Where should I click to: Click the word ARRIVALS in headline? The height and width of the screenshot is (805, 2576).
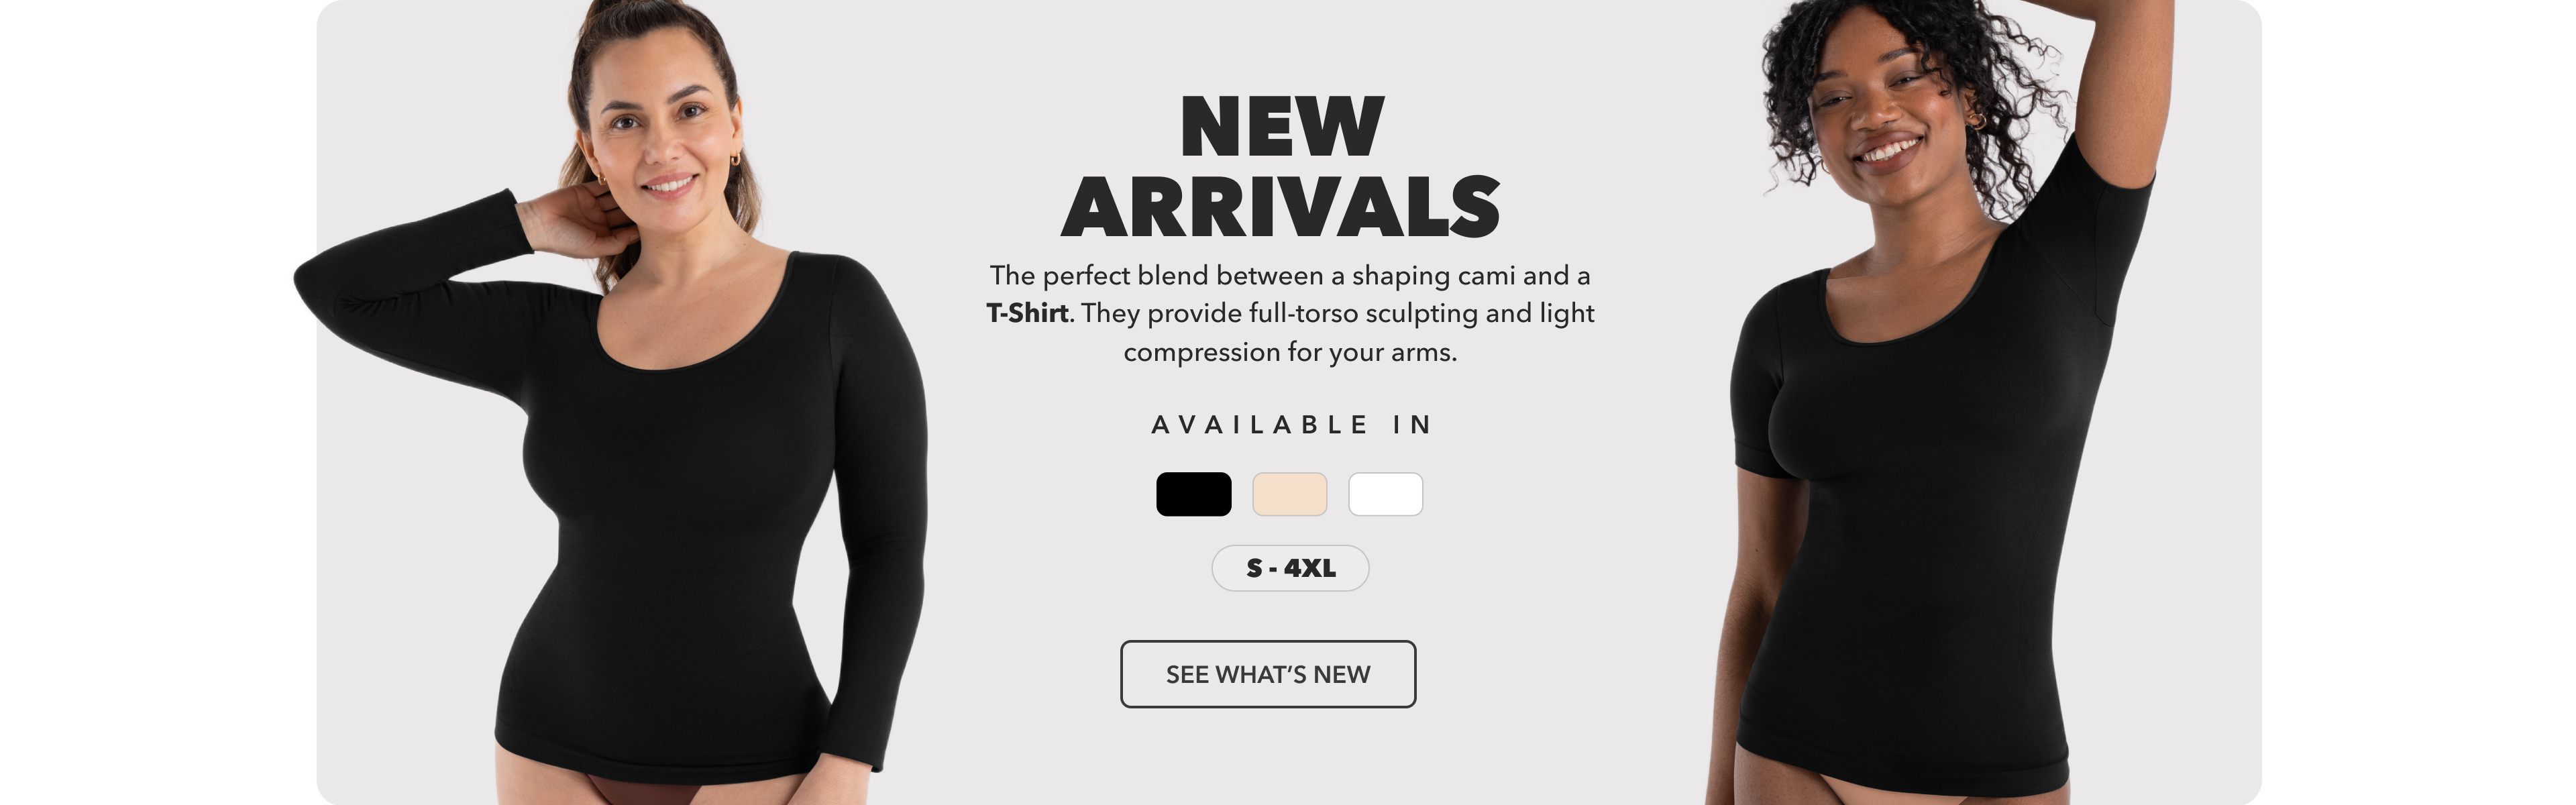(1281, 207)
